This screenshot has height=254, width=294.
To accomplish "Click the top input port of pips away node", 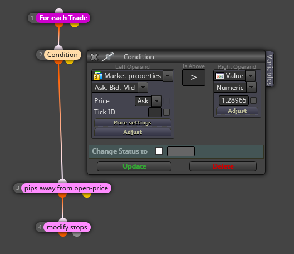I will 62,181.
